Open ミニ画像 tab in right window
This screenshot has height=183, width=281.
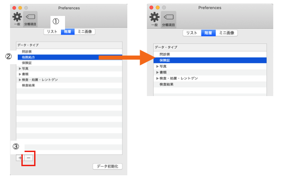226,33
